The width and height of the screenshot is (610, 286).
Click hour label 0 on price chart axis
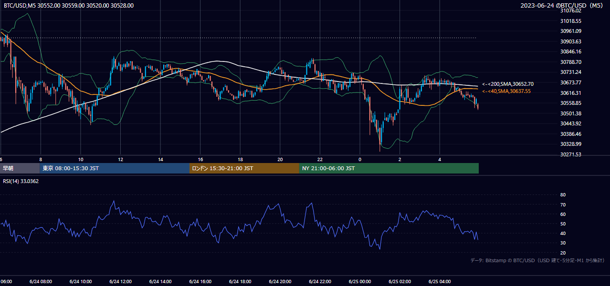coord(360,160)
